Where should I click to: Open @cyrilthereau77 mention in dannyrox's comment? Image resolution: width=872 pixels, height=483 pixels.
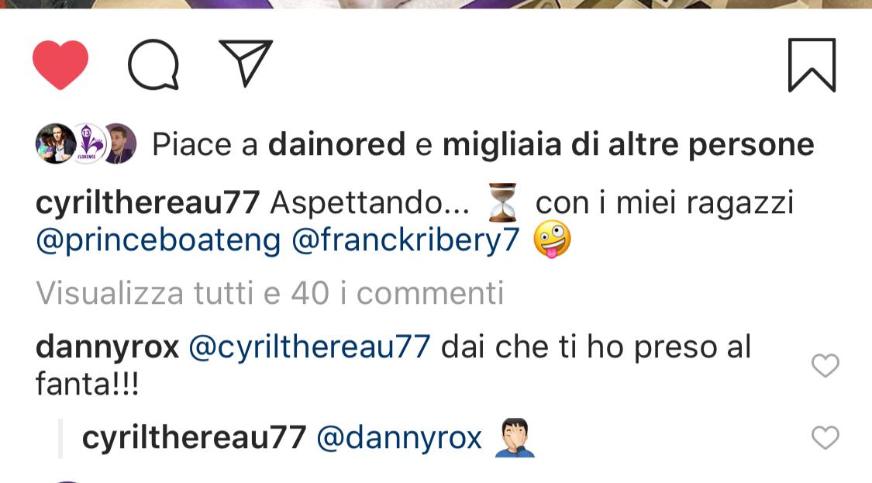click(310, 347)
